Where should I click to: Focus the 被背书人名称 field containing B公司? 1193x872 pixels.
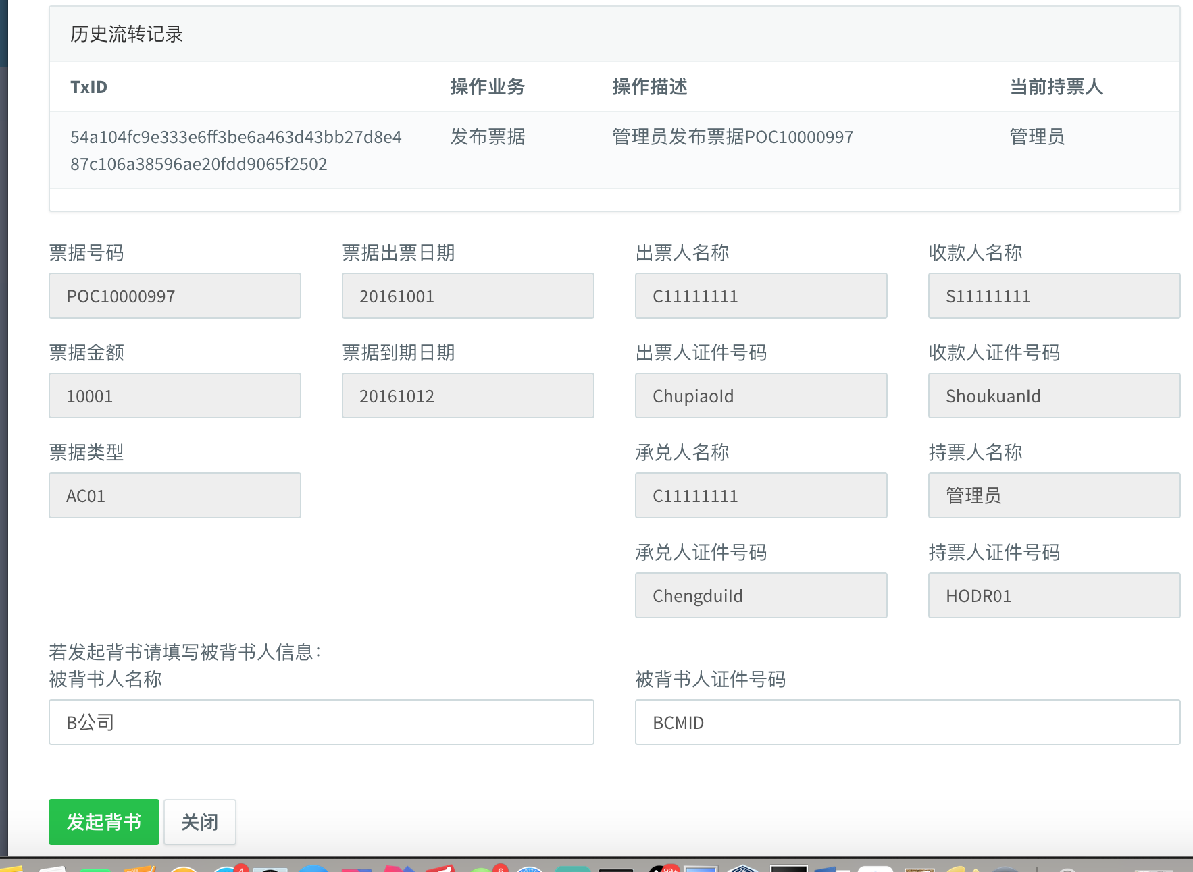(x=322, y=722)
